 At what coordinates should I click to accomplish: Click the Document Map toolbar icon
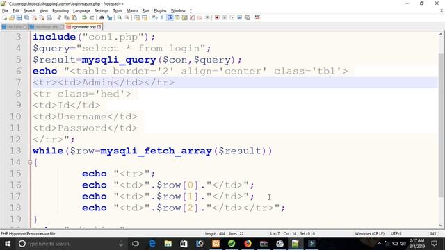click(x=185, y=17)
